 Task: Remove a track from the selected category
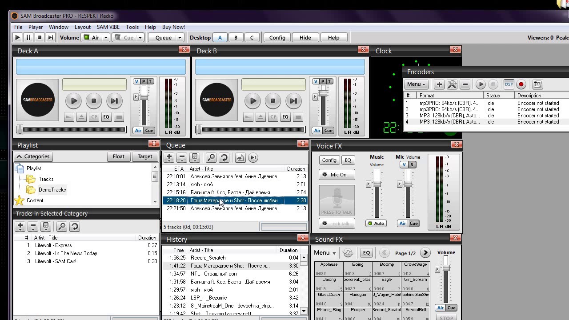[x=32, y=227]
